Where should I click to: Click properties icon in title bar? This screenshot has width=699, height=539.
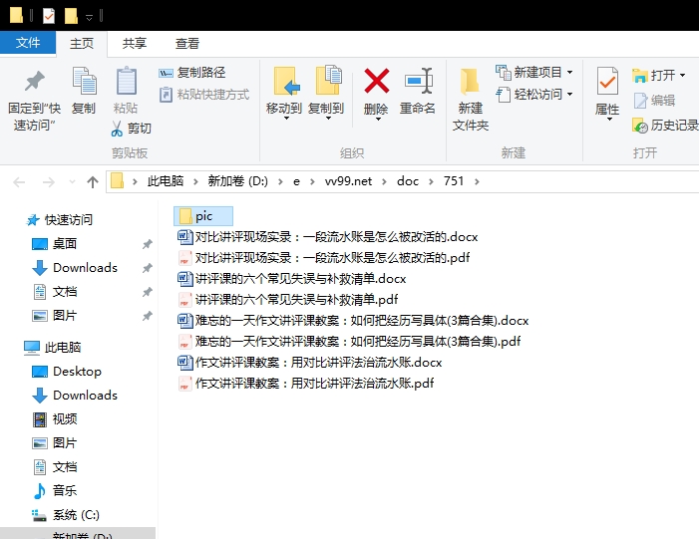coord(49,17)
